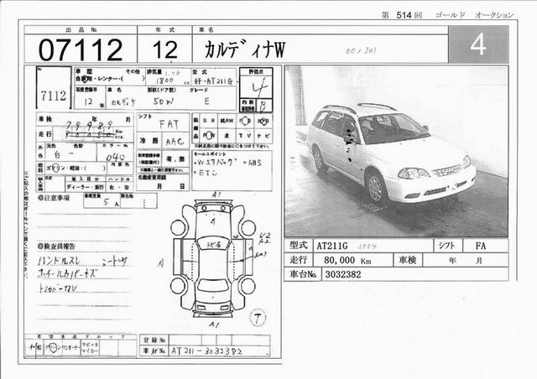Click the 出品No. header label
Screen dimensions: 537x379
tap(81, 30)
